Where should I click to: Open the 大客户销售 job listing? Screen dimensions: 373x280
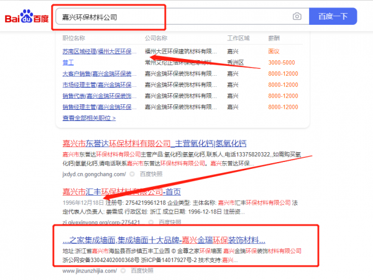99,74
